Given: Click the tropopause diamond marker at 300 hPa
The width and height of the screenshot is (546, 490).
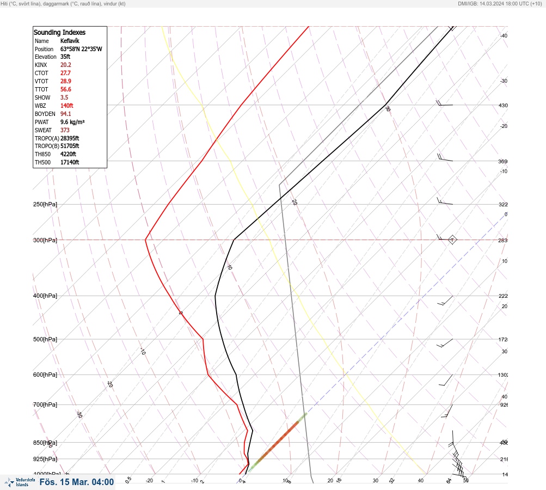Looking at the screenshot, I should pos(452,240).
